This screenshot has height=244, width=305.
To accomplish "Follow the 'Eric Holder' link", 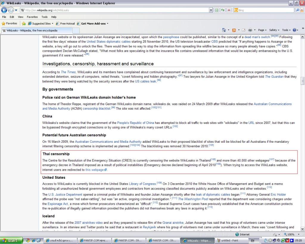I will (278, 195).
